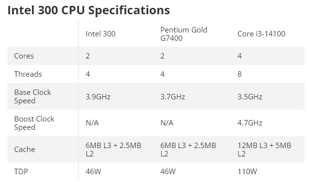This screenshot has width=310, height=182.
Task: Click the Boost Clock Speed row label
Action: point(34,123)
